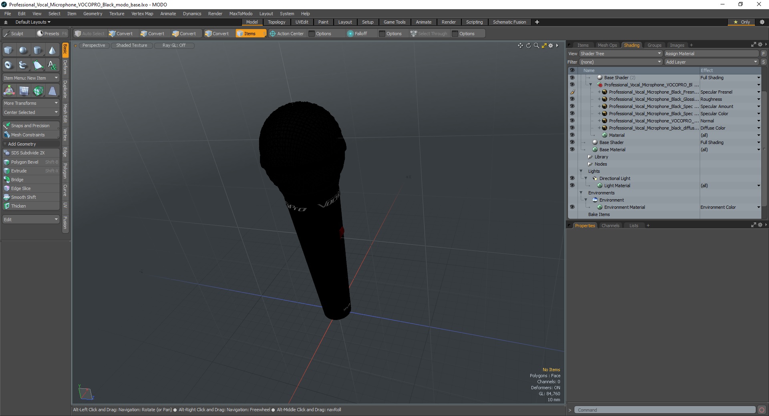This screenshot has height=416, width=769.
Task: Switch to the Schematic Fusion tab
Action: [x=509, y=22]
